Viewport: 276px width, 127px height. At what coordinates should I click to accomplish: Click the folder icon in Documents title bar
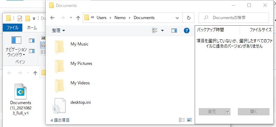(51, 6)
